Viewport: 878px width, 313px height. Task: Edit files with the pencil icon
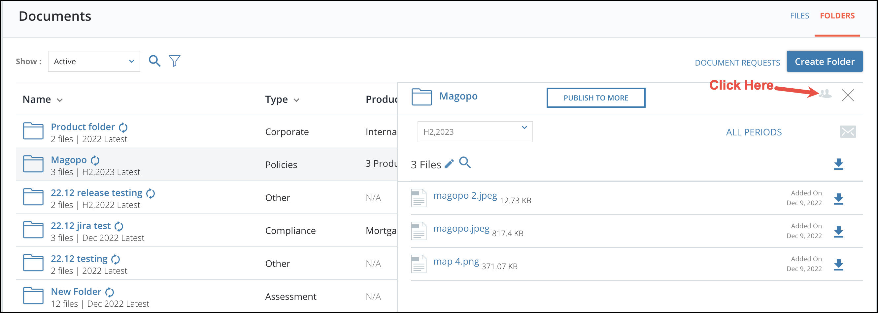[449, 164]
